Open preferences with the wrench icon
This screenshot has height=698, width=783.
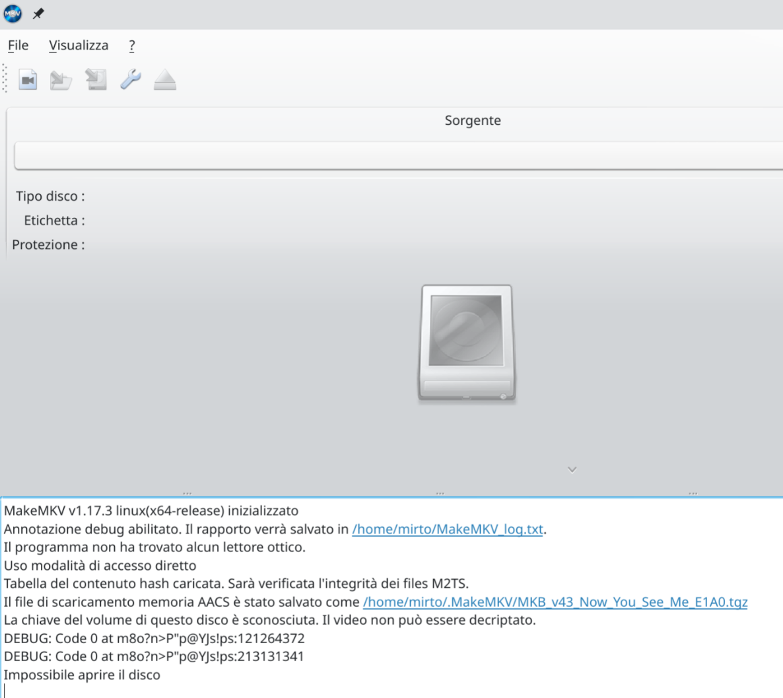pyautogui.click(x=130, y=79)
